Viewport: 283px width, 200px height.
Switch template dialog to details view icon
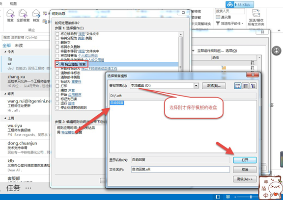[245, 86]
